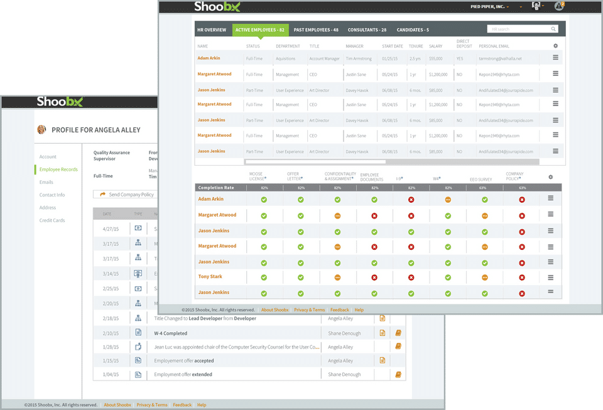Open Emails in profile sidebar
Screen dimensions: 603x410
coord(46,182)
